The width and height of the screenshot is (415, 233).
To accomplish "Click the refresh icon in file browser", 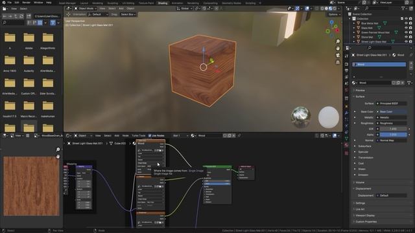I will (21, 16).
